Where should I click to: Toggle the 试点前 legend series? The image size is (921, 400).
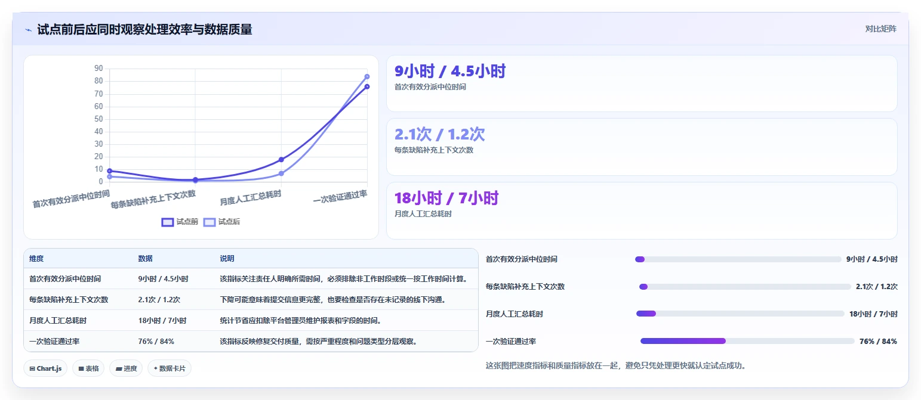pyautogui.click(x=180, y=222)
